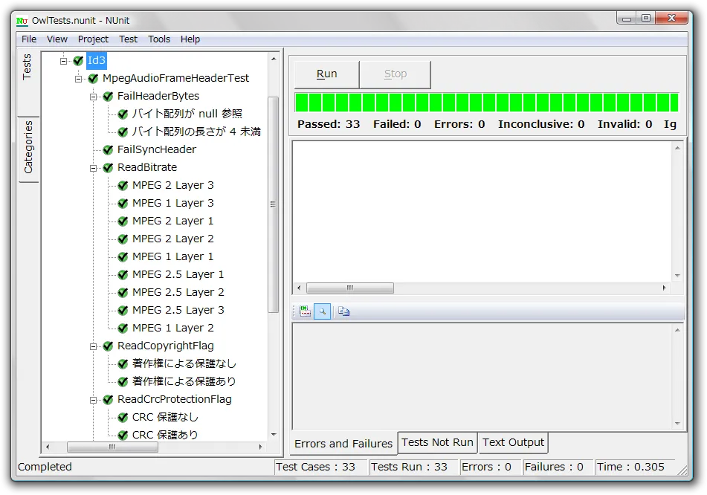This screenshot has width=707, height=495.
Task: Collapse the ReadCopyrightFlag tree node
Action: coord(94,346)
